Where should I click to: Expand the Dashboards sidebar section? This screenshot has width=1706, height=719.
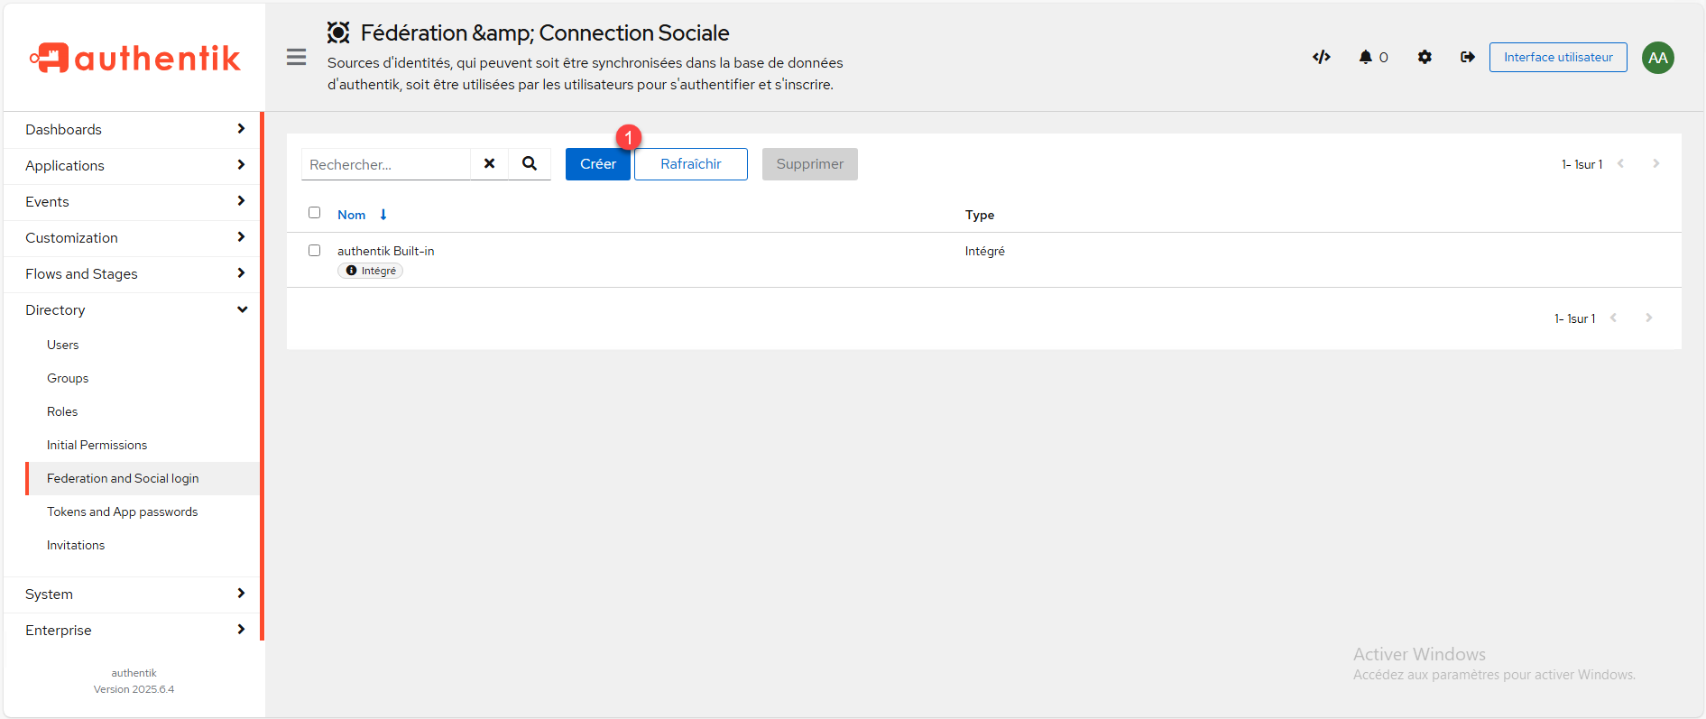click(134, 130)
